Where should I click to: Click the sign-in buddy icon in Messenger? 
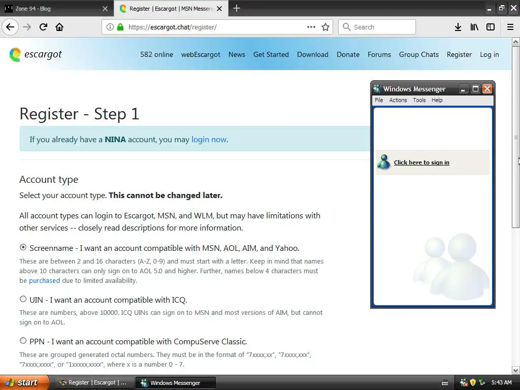point(384,162)
